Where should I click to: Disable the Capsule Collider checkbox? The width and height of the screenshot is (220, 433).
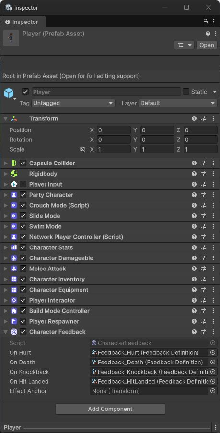(x=23, y=163)
